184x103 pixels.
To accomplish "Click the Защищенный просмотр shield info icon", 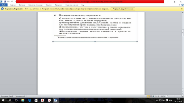I will click(2, 9).
